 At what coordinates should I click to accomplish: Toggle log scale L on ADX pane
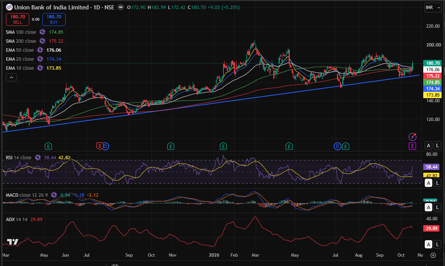tap(438, 244)
